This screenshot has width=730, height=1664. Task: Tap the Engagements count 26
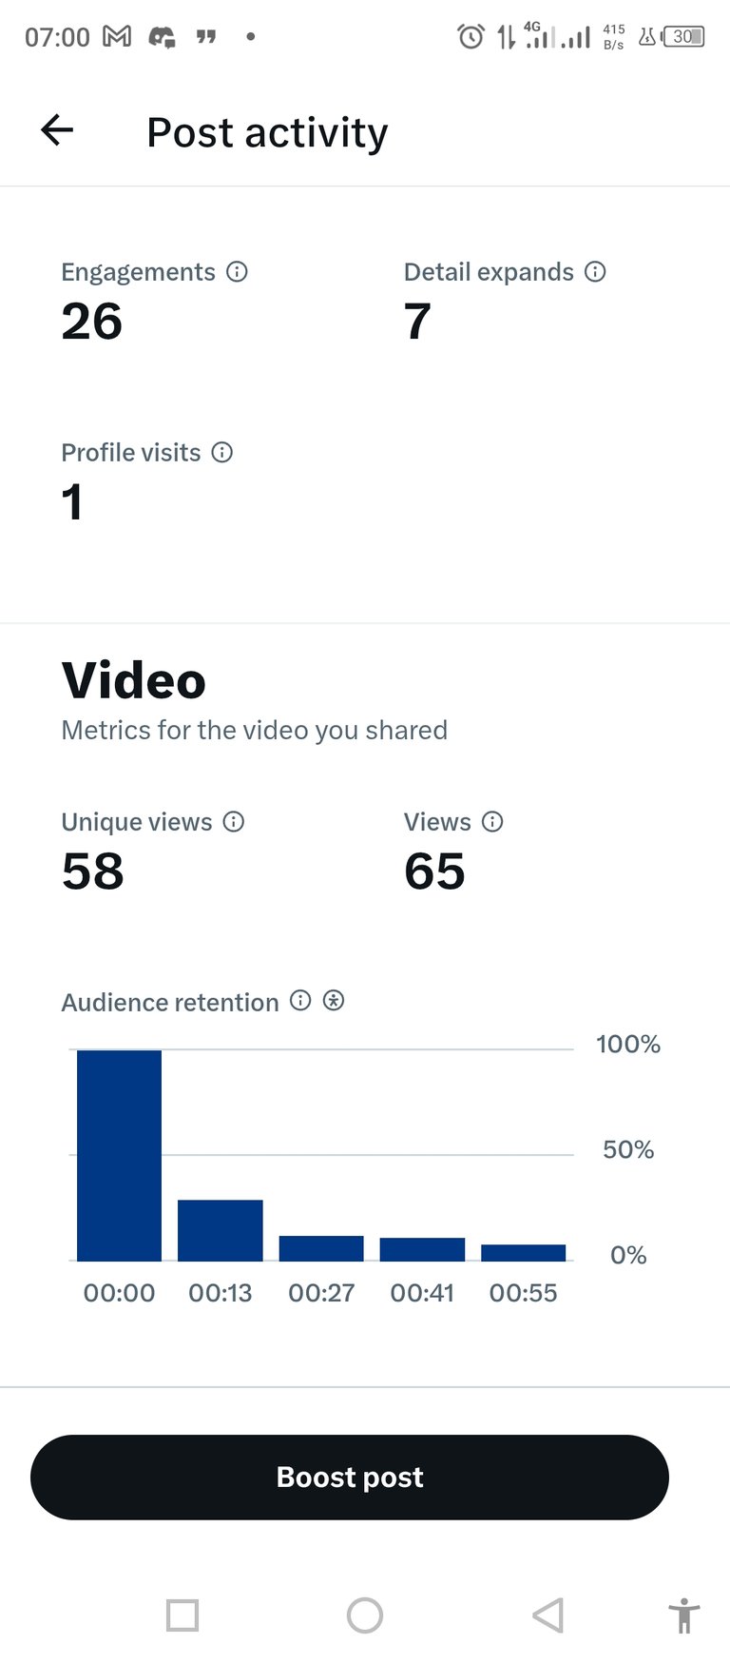pos(92,322)
